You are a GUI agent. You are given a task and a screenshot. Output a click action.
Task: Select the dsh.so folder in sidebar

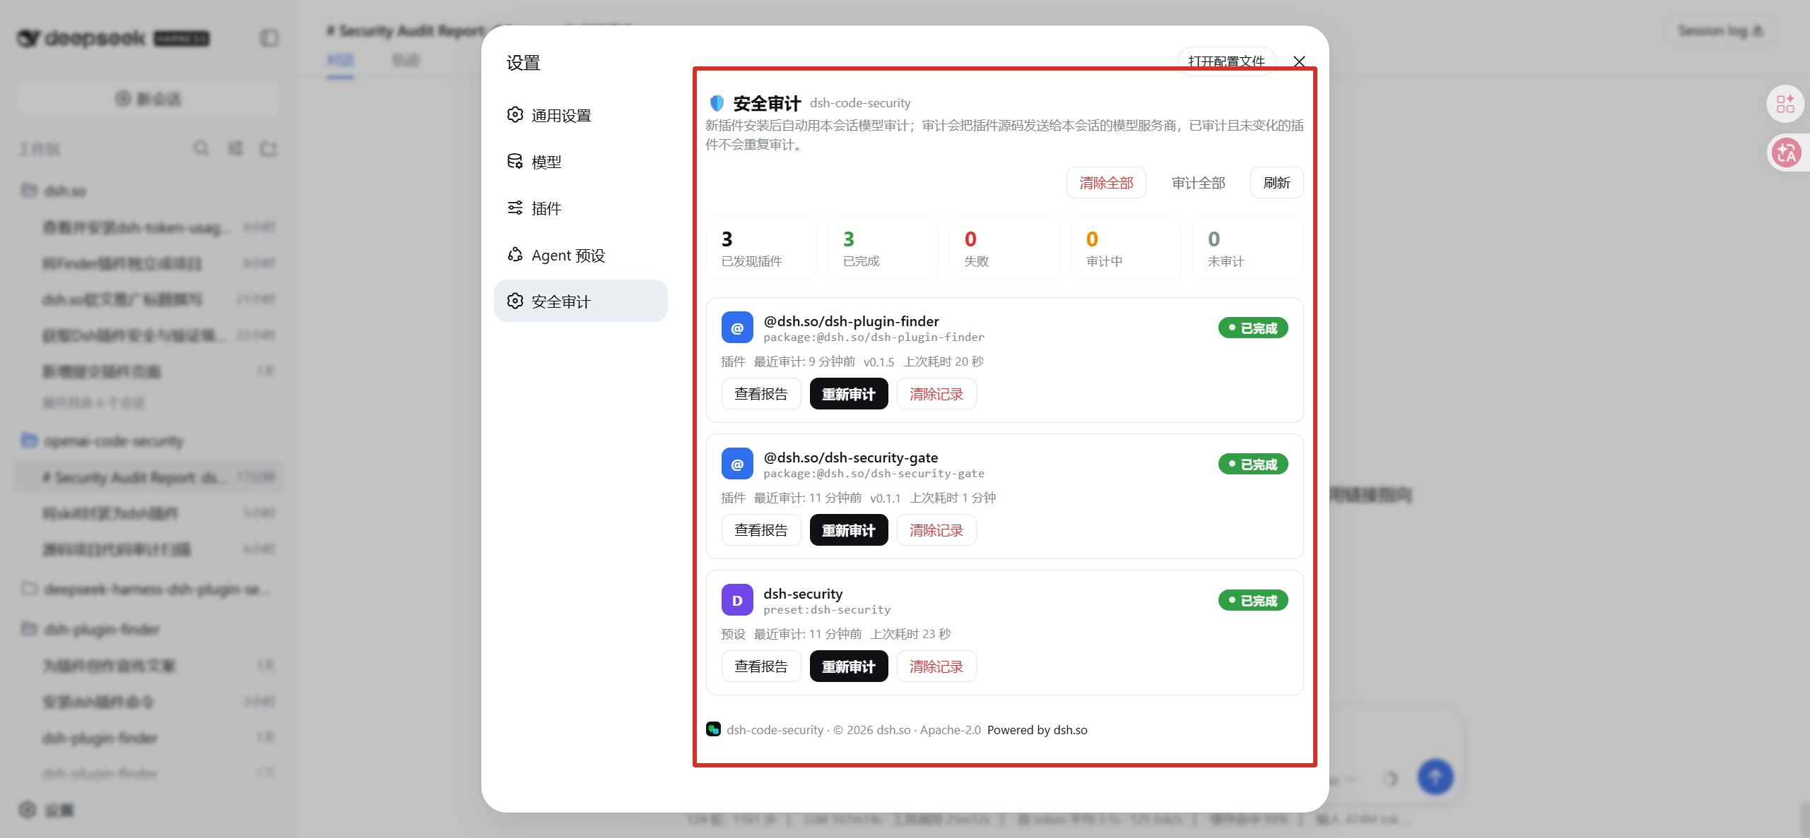point(148,191)
